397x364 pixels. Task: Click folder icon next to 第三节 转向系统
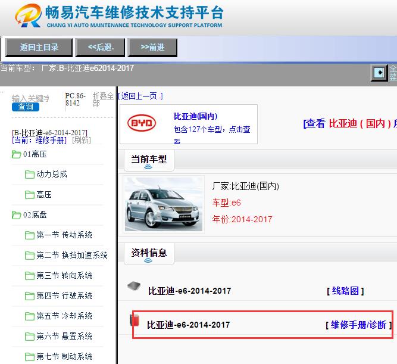[30, 276]
